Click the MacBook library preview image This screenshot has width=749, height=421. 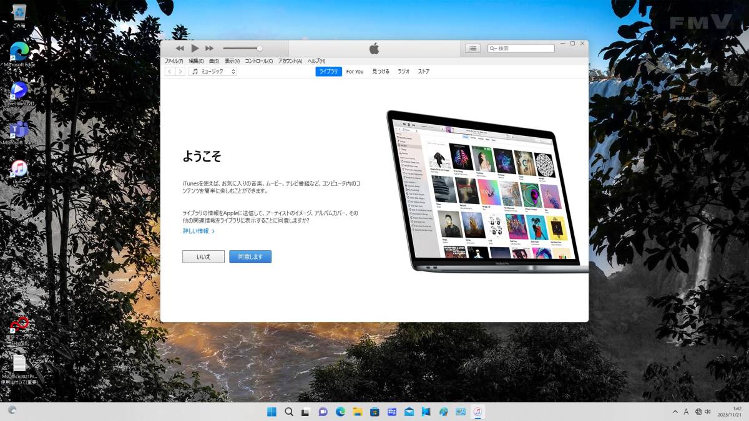[x=487, y=192]
